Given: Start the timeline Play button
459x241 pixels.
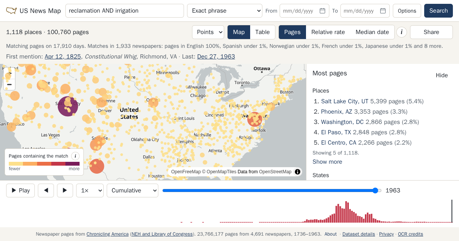Looking at the screenshot, I should tap(20, 191).
